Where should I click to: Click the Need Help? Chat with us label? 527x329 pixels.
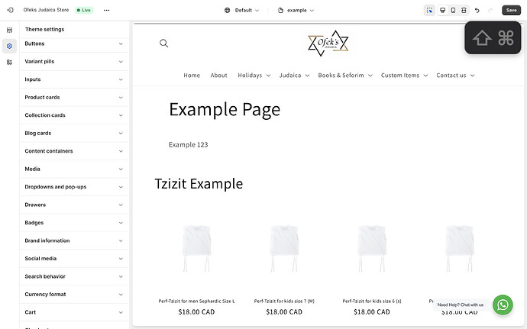coord(460,305)
